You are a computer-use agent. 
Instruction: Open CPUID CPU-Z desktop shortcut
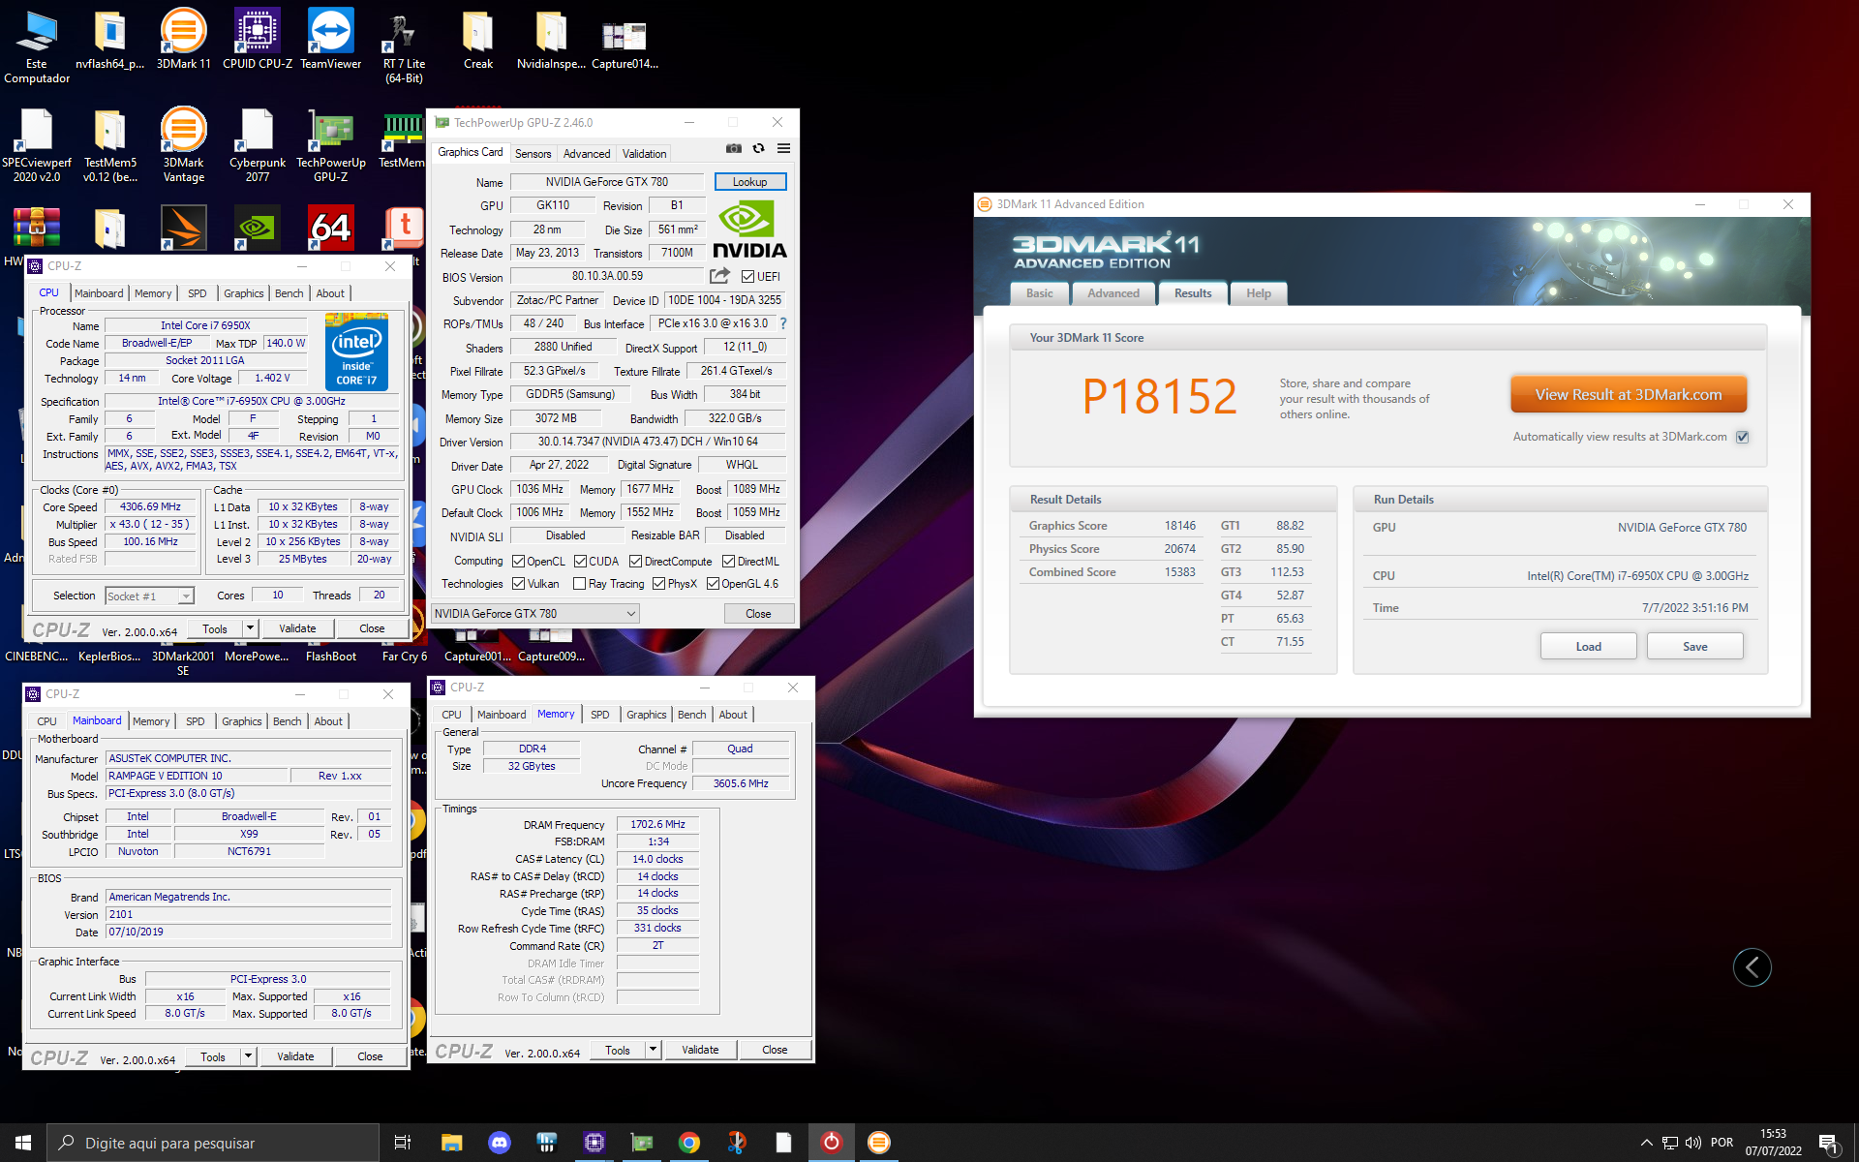258,41
